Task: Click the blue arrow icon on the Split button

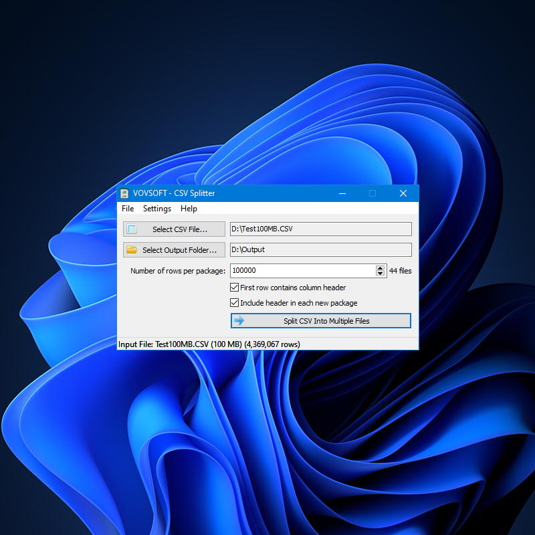Action: click(x=240, y=320)
